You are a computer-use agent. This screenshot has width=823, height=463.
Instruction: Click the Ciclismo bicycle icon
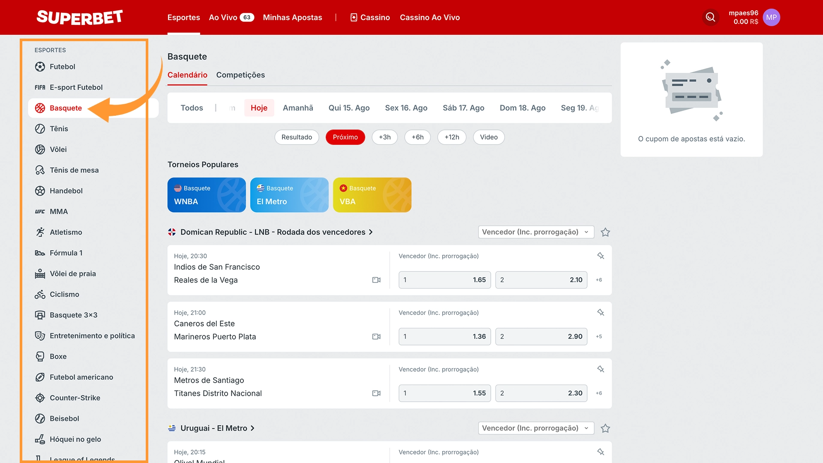pos(40,294)
